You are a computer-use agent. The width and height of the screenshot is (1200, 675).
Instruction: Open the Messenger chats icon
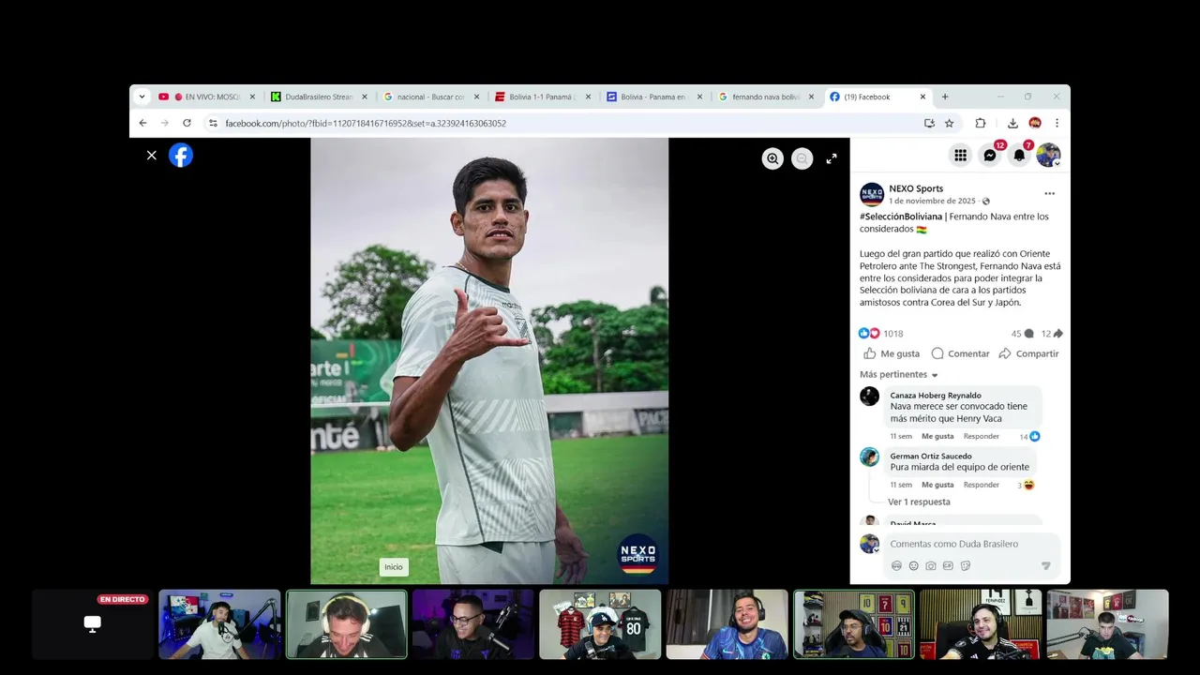(990, 156)
